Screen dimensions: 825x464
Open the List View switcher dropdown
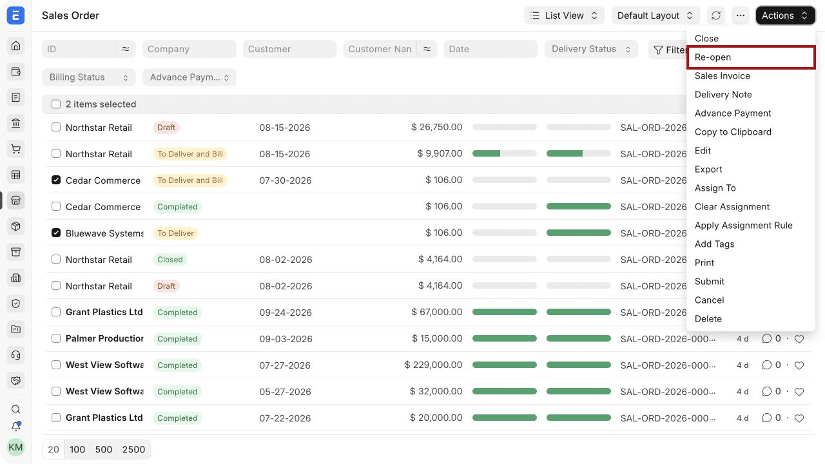(x=565, y=15)
